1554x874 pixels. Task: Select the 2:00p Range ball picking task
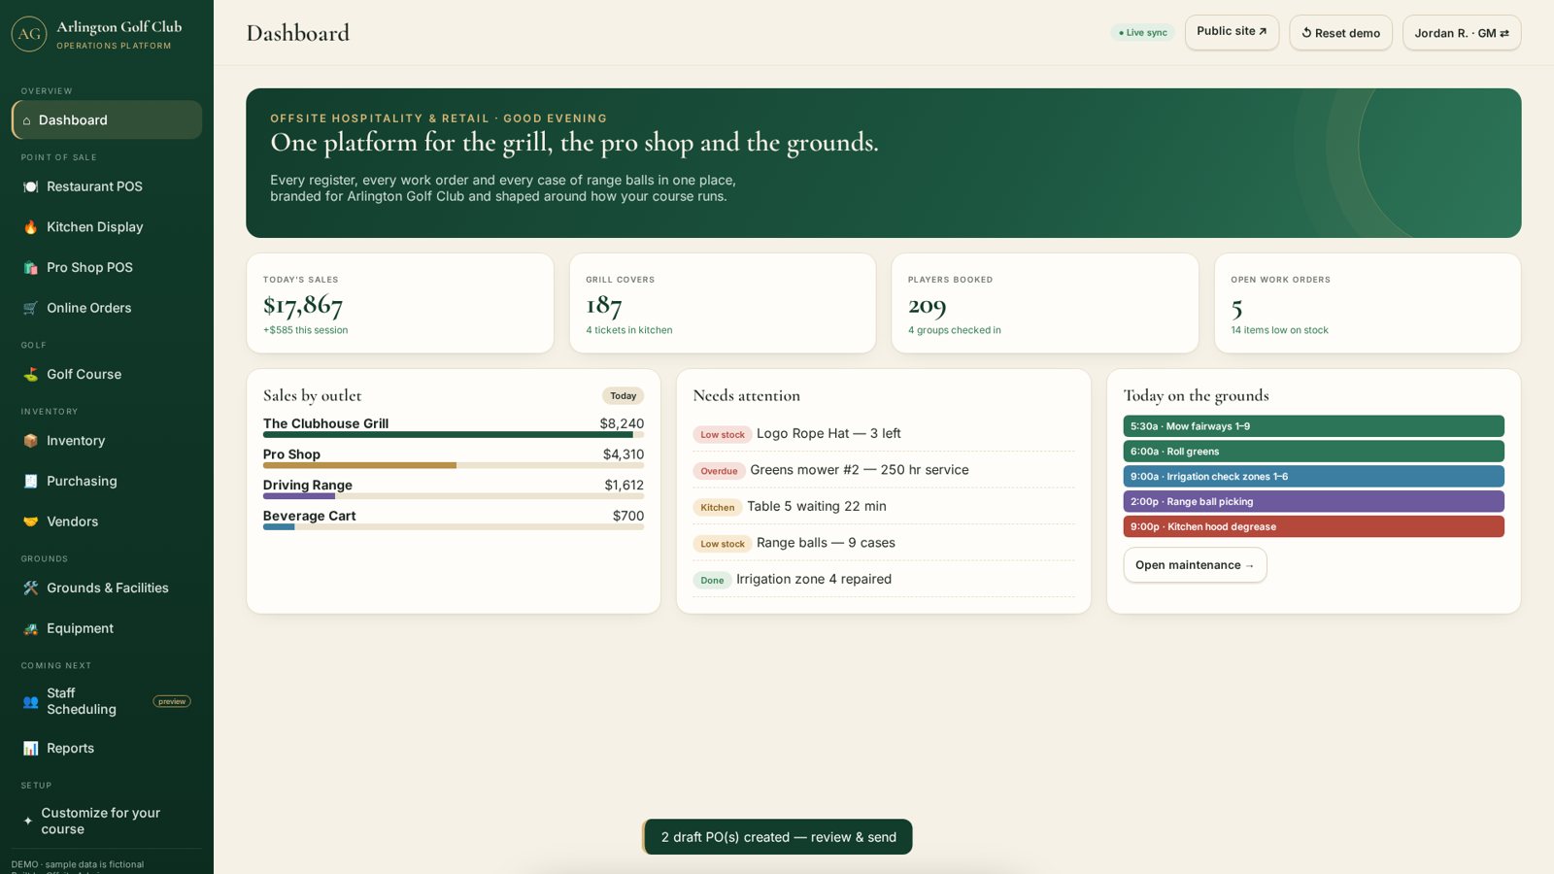click(1313, 502)
